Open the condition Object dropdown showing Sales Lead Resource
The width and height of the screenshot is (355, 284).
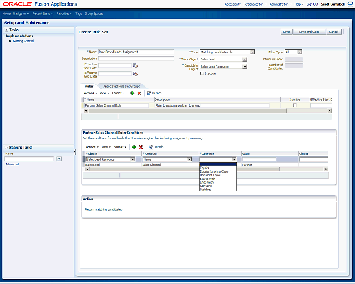click(x=133, y=159)
